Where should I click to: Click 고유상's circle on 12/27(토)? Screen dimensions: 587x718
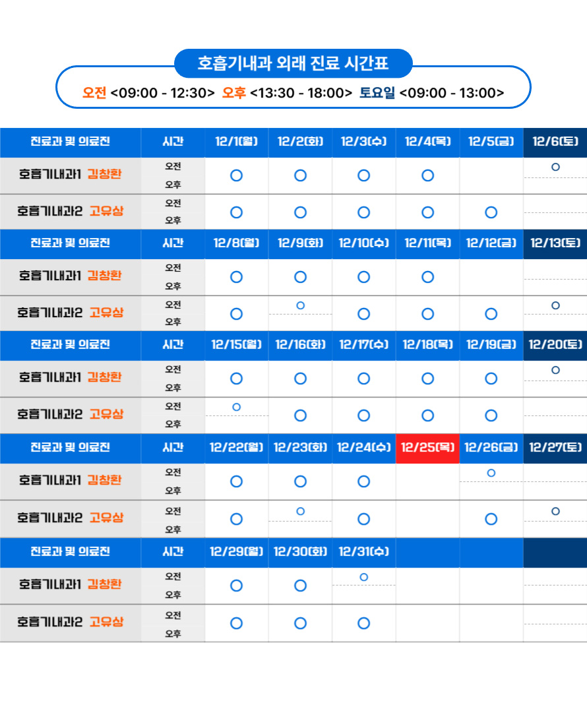[555, 511]
